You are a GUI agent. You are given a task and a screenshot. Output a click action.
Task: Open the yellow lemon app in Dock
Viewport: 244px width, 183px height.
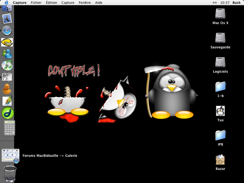pos(7,42)
